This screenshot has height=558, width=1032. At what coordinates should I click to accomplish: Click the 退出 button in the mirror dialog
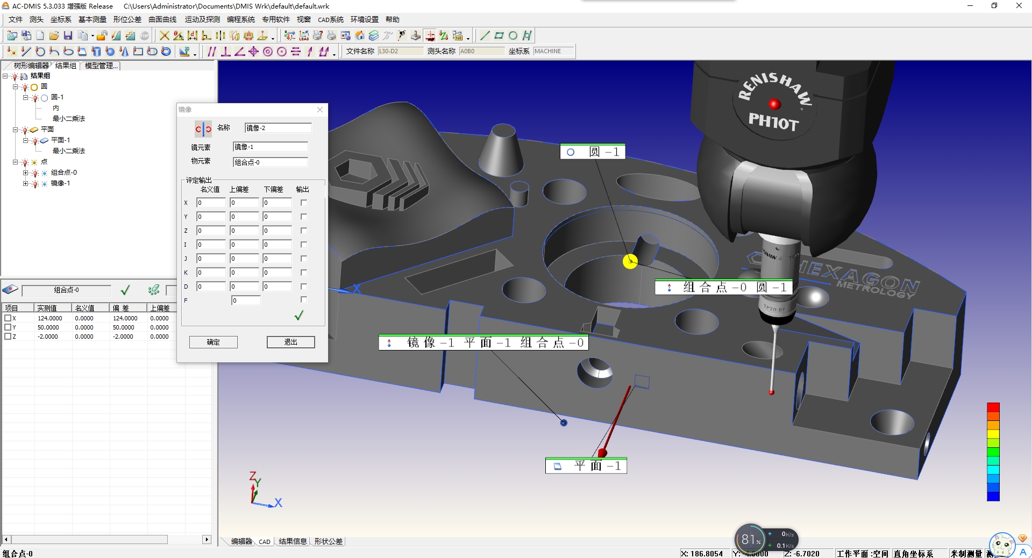[290, 342]
